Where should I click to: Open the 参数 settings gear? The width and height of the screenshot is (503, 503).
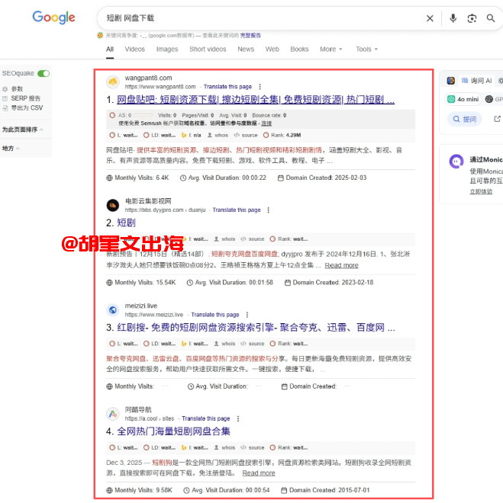(13, 89)
